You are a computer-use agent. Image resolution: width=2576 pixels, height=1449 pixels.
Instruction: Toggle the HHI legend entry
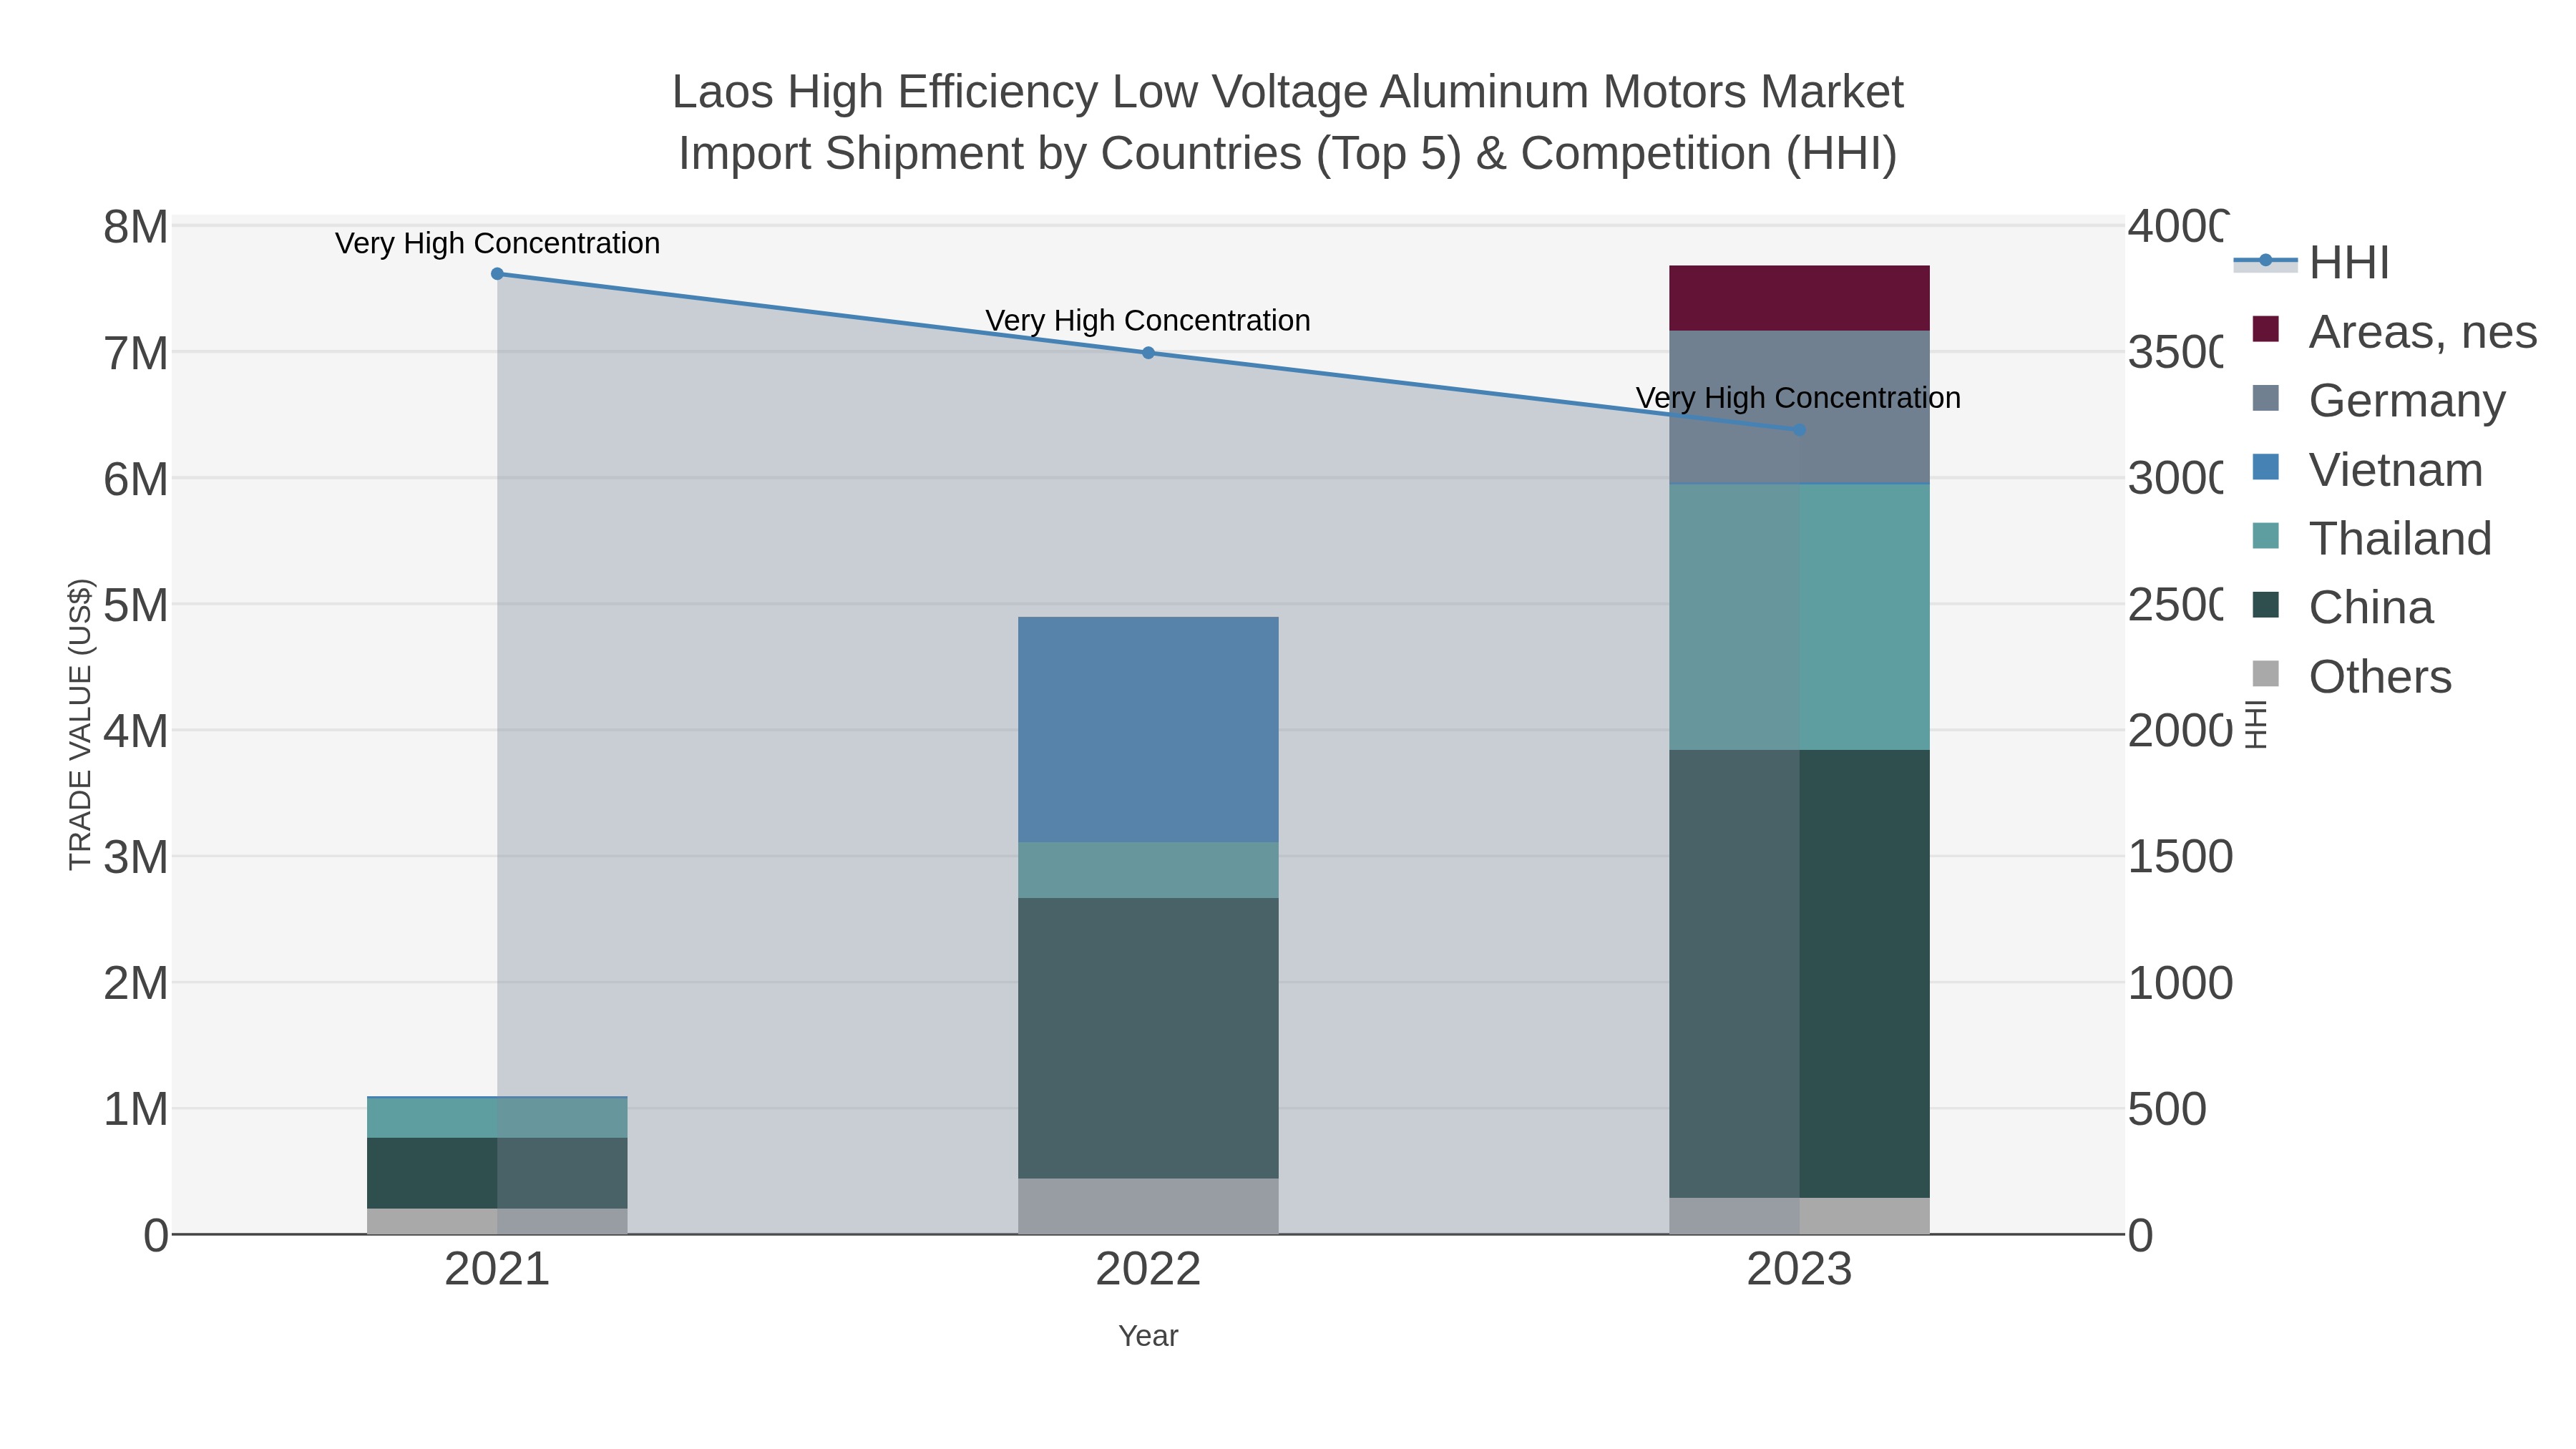click(x=2311, y=263)
